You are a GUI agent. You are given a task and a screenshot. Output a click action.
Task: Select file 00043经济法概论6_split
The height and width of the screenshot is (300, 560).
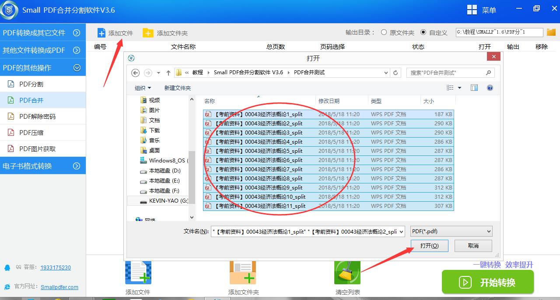(x=329, y=160)
